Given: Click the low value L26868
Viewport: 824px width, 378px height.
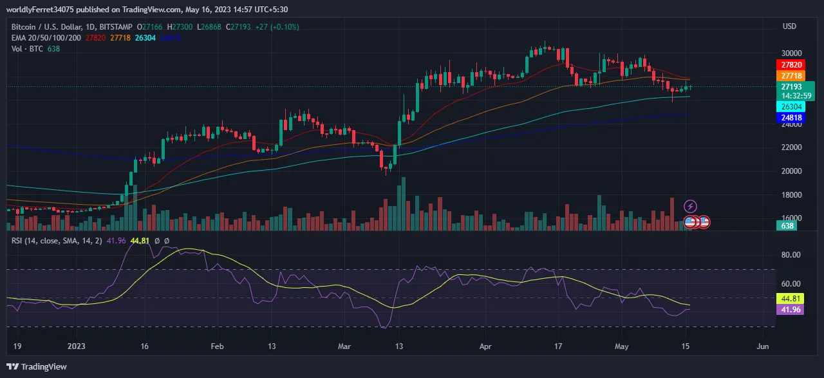Looking at the screenshot, I should (x=209, y=27).
